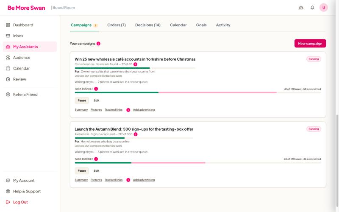Click '2 pieces of work are in a review queue'
This screenshot has width=339, height=212.
(x=122, y=82)
